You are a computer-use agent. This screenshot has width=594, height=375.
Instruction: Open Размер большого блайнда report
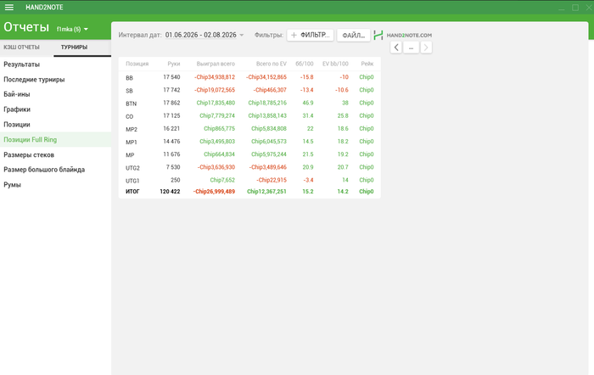[x=55, y=170]
